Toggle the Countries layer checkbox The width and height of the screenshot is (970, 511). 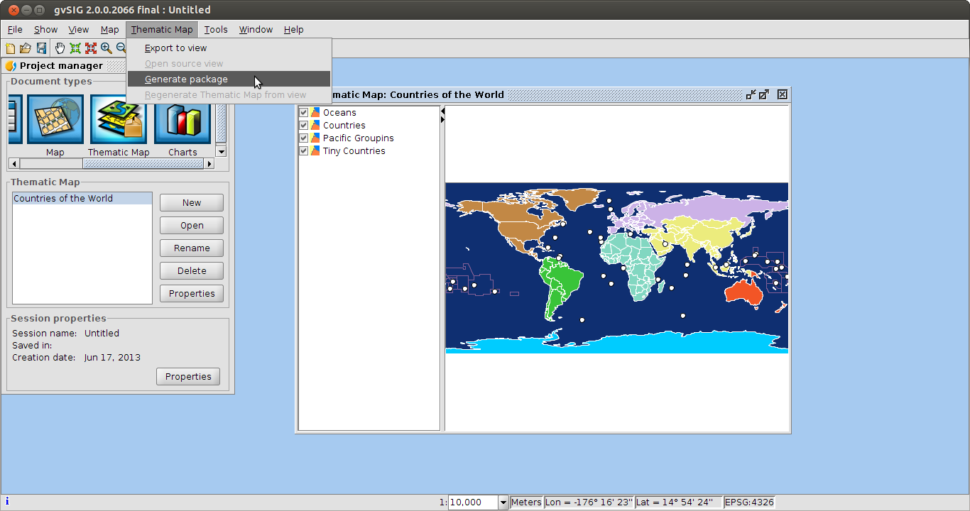pos(304,125)
